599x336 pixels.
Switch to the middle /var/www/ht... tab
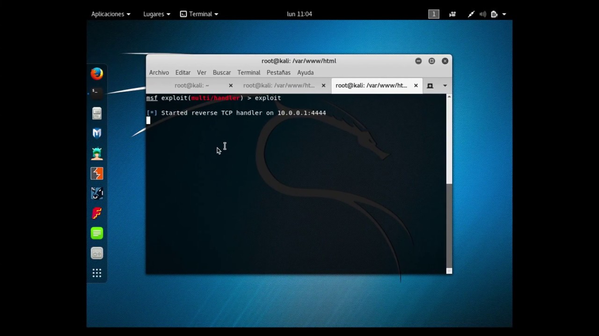point(279,85)
